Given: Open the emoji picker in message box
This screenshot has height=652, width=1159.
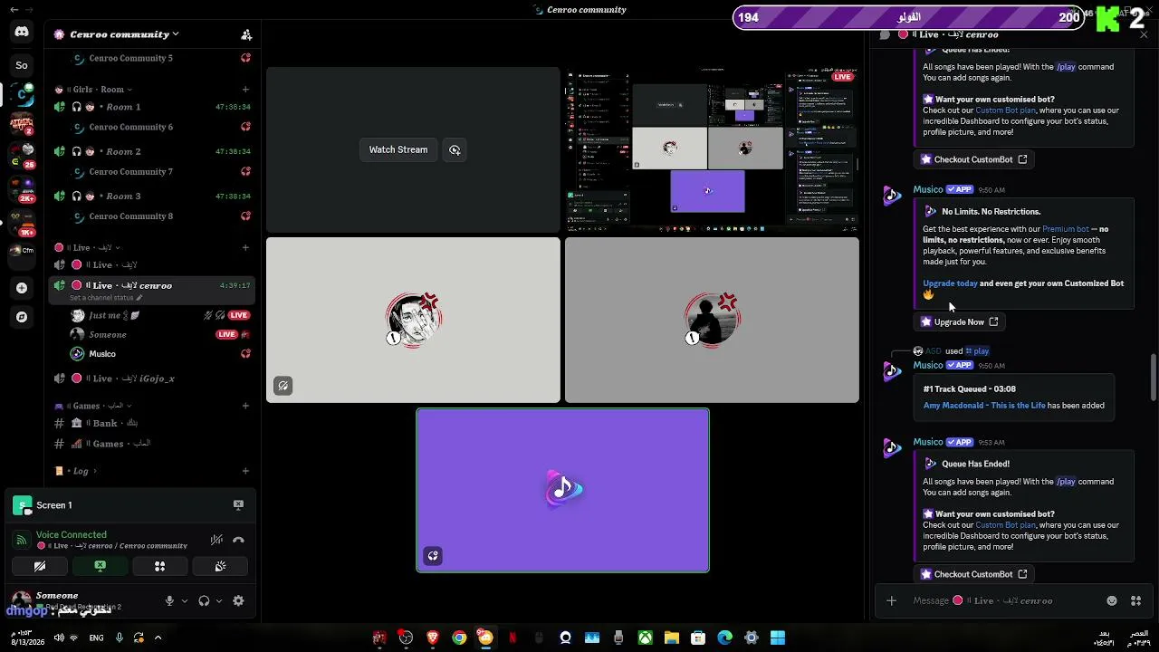Looking at the screenshot, I should (1112, 600).
